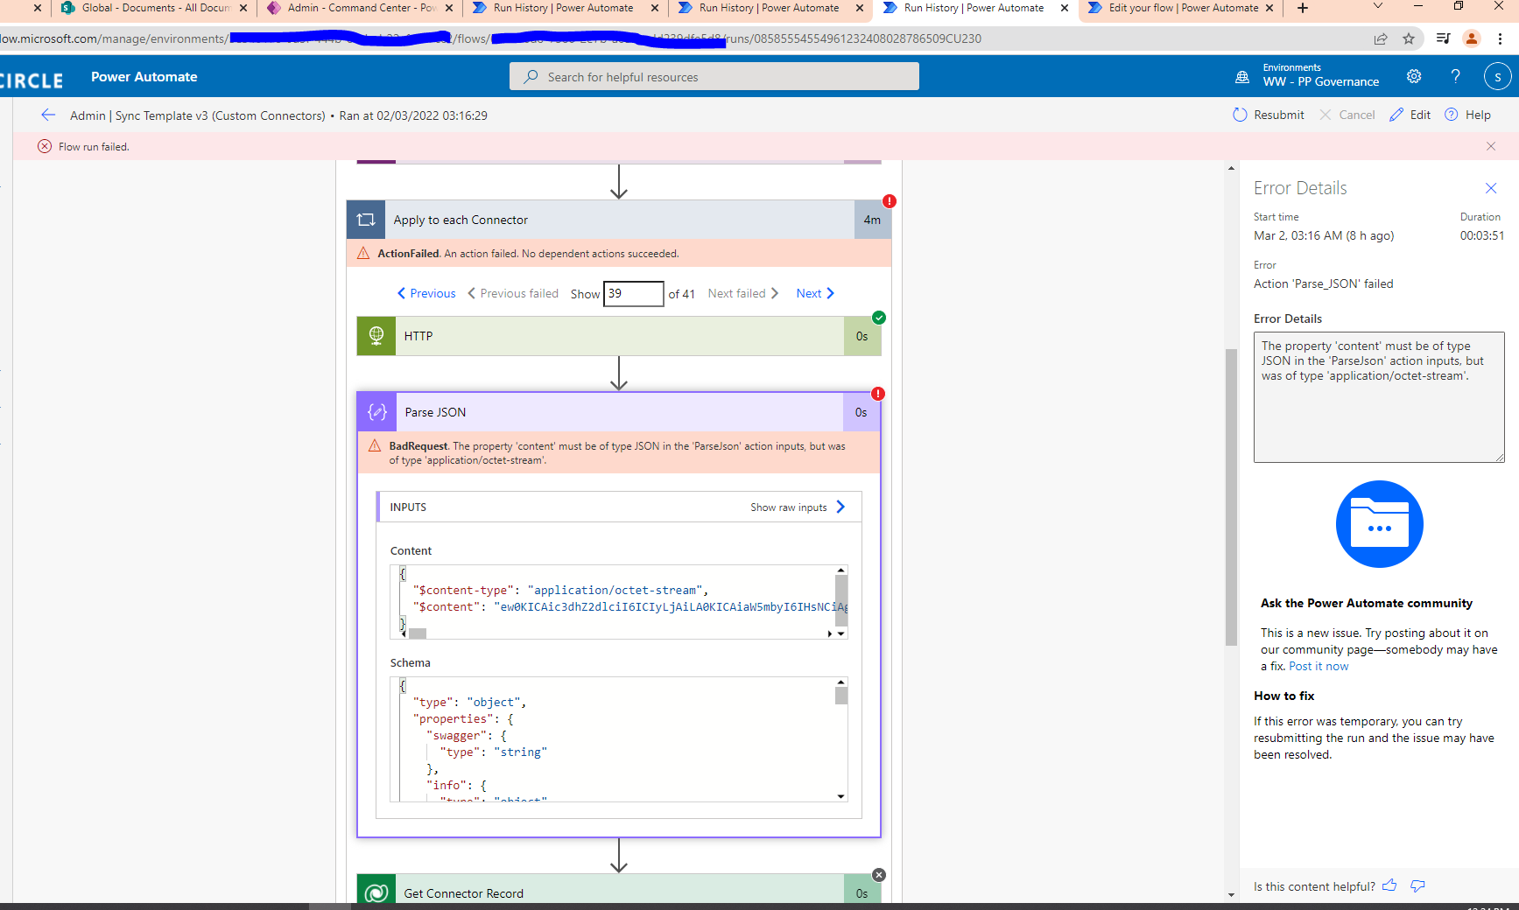Screen dimensions: 1519x910
Task: Click the account avatar circle
Action: tap(1498, 76)
